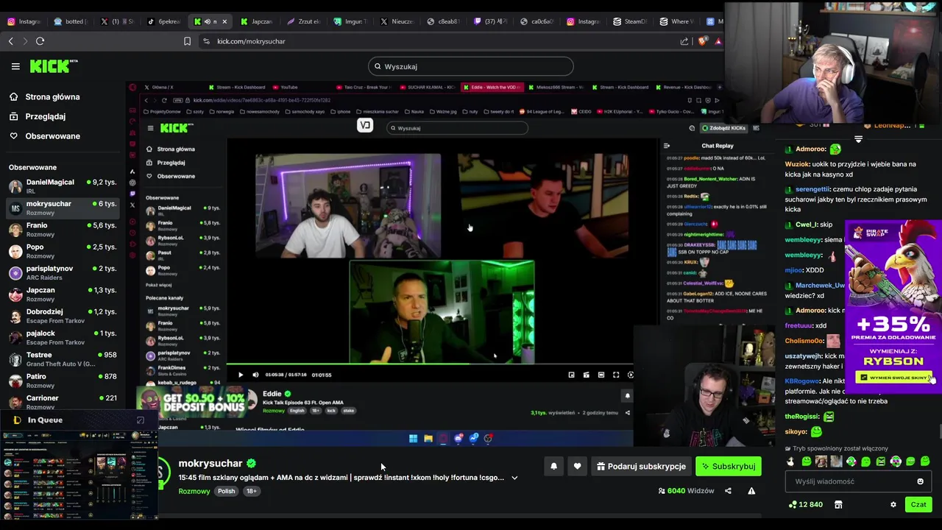Expand the stream title chevron
This screenshot has width=942, height=530.
click(x=514, y=478)
